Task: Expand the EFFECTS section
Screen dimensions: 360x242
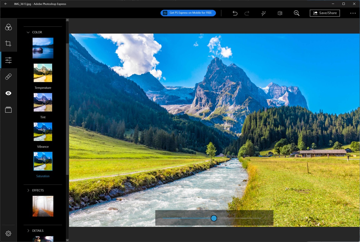Action: point(28,190)
